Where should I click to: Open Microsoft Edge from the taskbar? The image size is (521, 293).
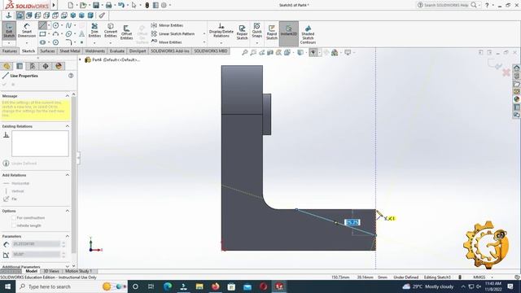click(168, 286)
